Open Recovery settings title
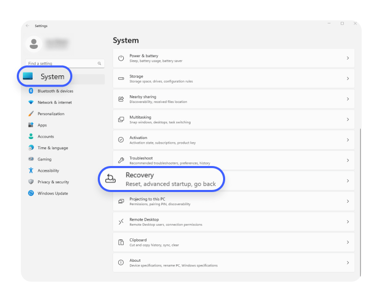The height and width of the screenshot is (302, 382). point(140,175)
